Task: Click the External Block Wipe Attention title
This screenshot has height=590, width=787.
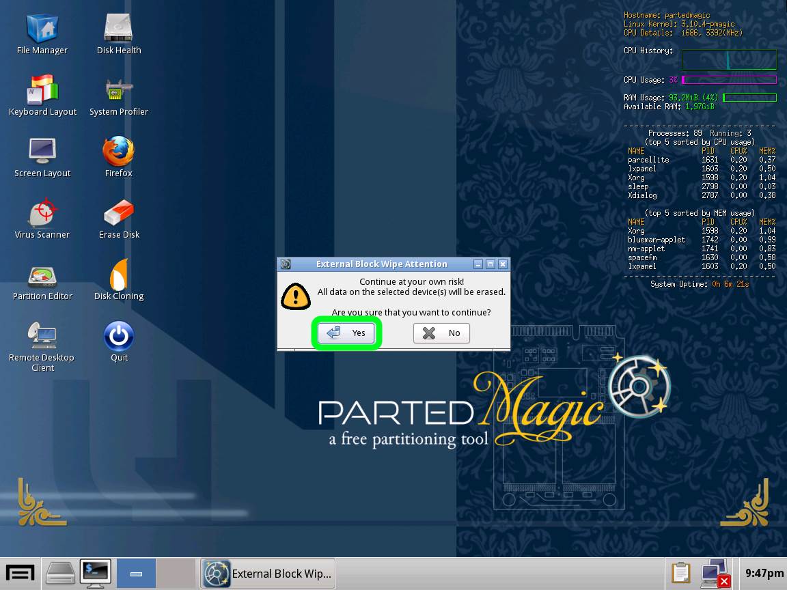Action: click(x=381, y=264)
